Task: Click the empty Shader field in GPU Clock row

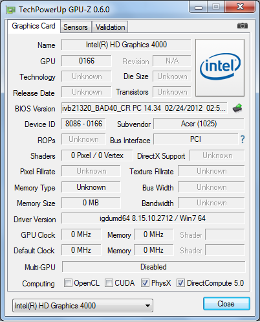Action: pyautogui.click(x=225, y=235)
